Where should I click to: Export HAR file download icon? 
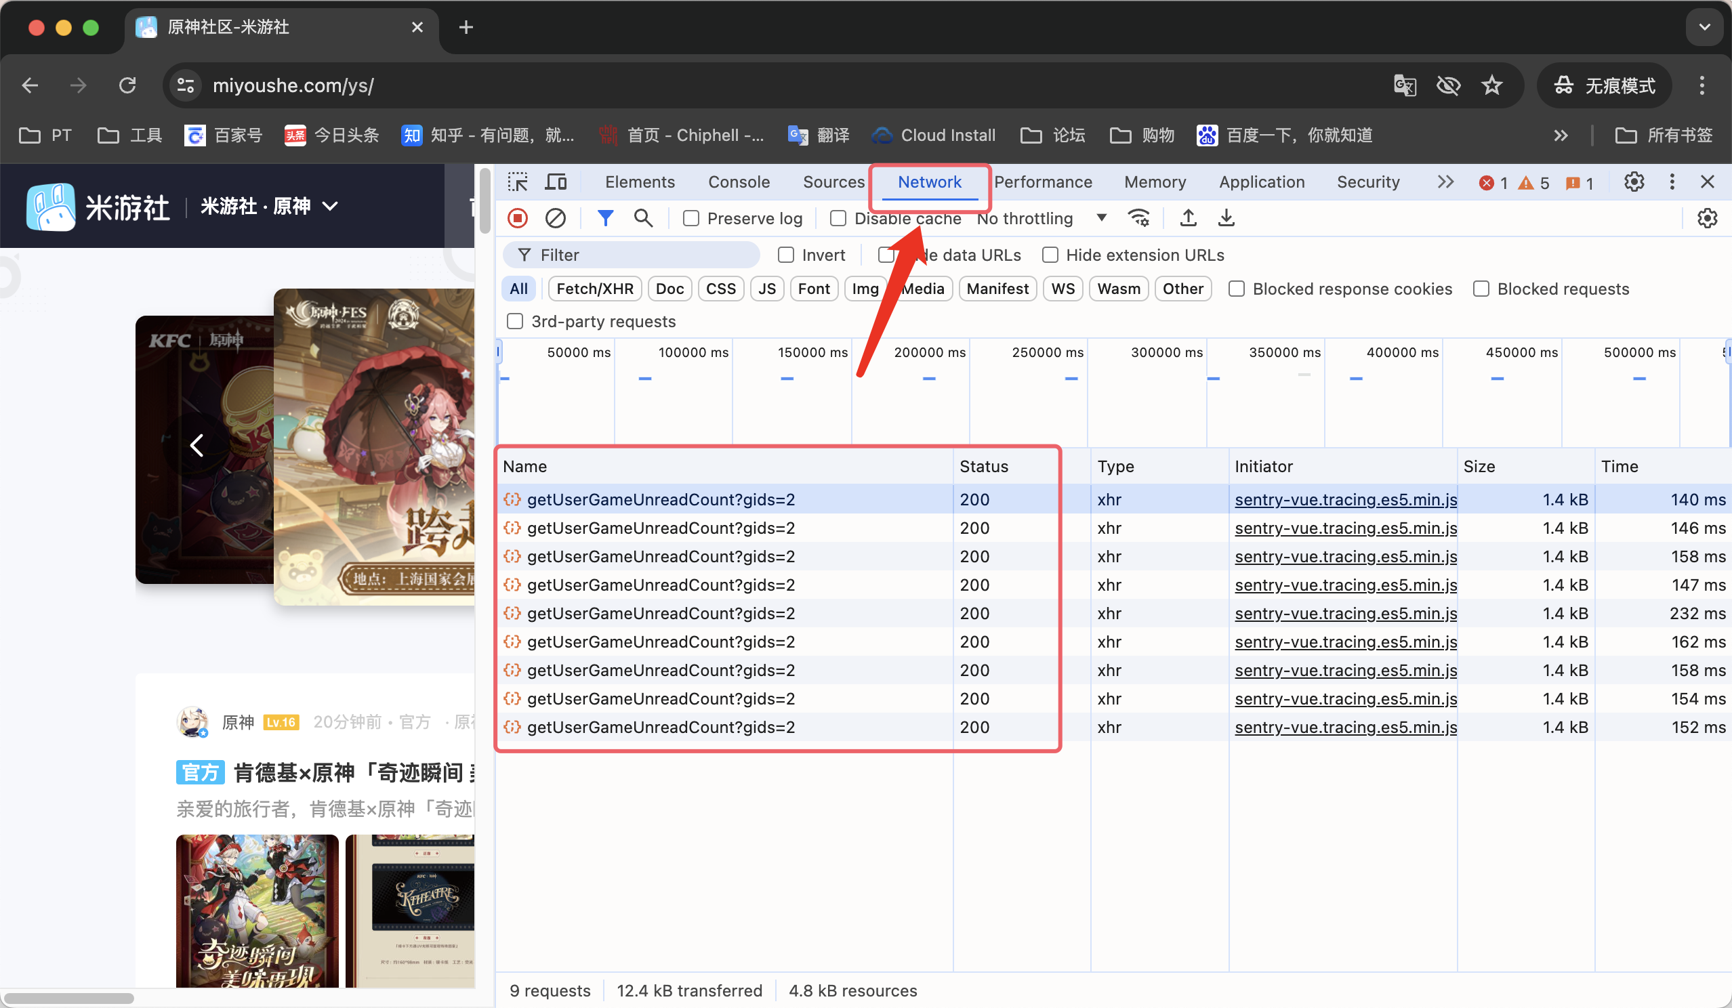pyautogui.click(x=1225, y=219)
